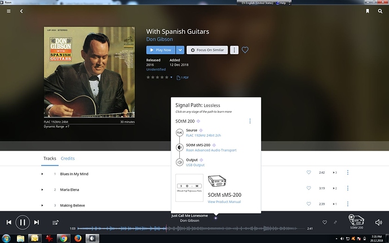Select track title Maria Elena

tap(69, 189)
